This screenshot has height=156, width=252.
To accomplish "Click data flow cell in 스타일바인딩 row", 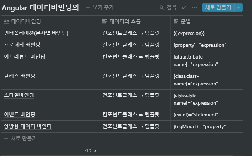I will [135, 99].
